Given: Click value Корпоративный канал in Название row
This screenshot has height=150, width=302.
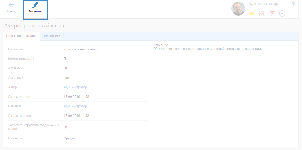Looking at the screenshot, I should 80,49.
